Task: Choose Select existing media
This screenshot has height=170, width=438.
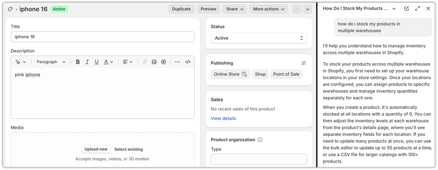Action: click(x=128, y=149)
